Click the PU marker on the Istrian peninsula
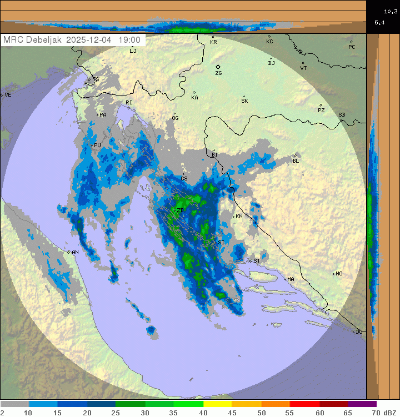The width and height of the screenshot is (400, 417). tap(92, 145)
